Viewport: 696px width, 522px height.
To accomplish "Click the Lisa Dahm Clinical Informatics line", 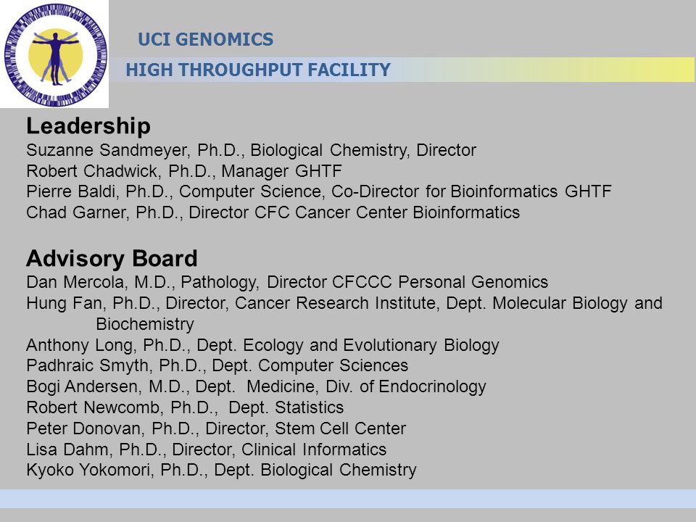I will (207, 449).
